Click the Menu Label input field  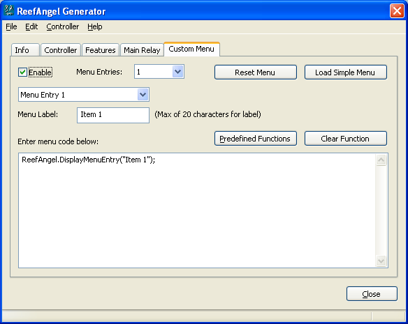pos(113,115)
